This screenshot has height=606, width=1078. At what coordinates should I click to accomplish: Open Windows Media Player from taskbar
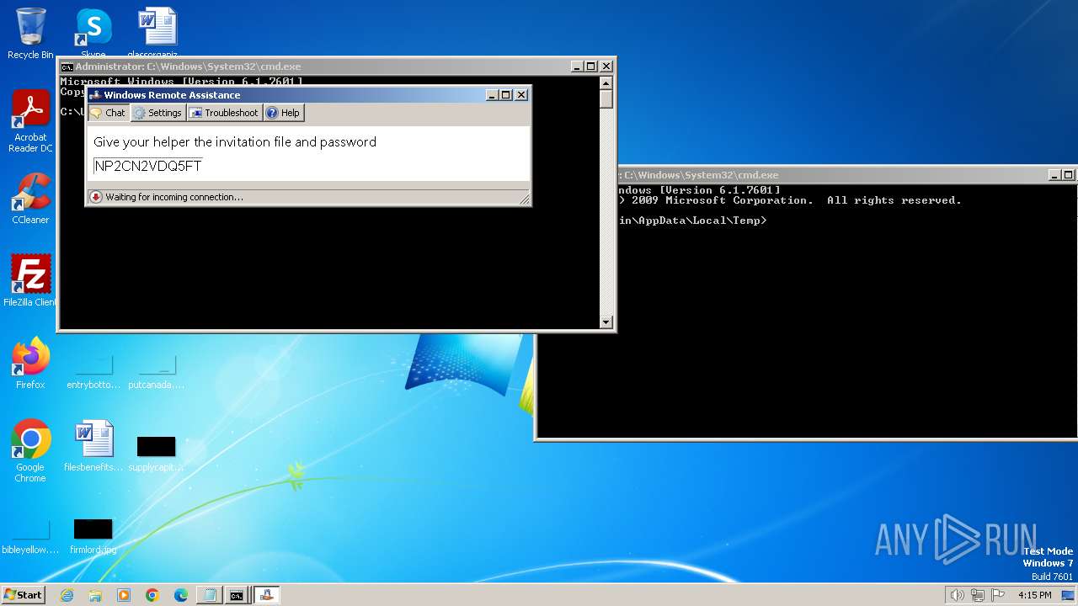(124, 595)
